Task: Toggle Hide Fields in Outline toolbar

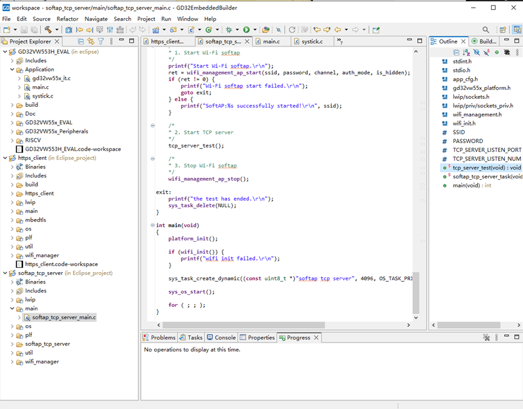Action: [476, 52]
